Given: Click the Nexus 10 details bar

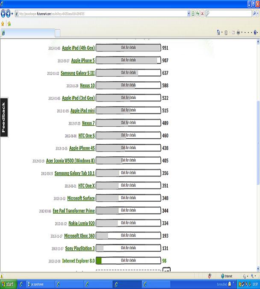Looking at the screenshot, I should 128,85.
